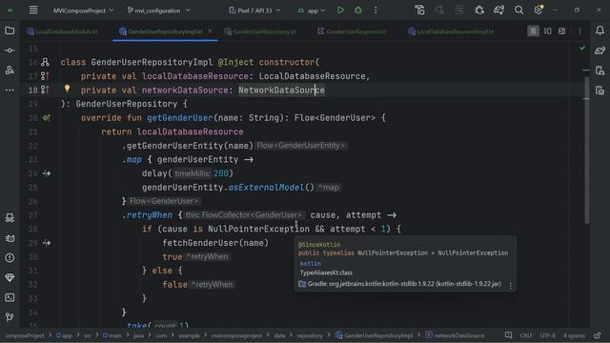
Task: Toggle Reader Mode icon in status bar
Action: (508, 335)
